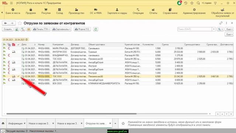Viewport: 236px width, 133px height.
Task: Click the jump-to-first-row button under the table
Action: [x=218, y=114]
